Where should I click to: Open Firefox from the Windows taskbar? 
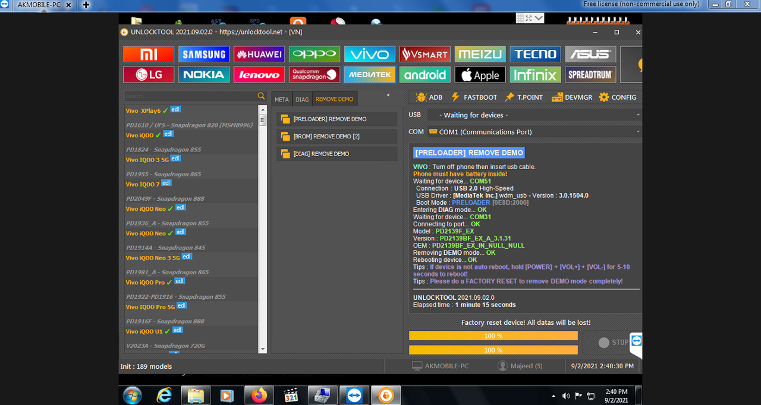[259, 395]
